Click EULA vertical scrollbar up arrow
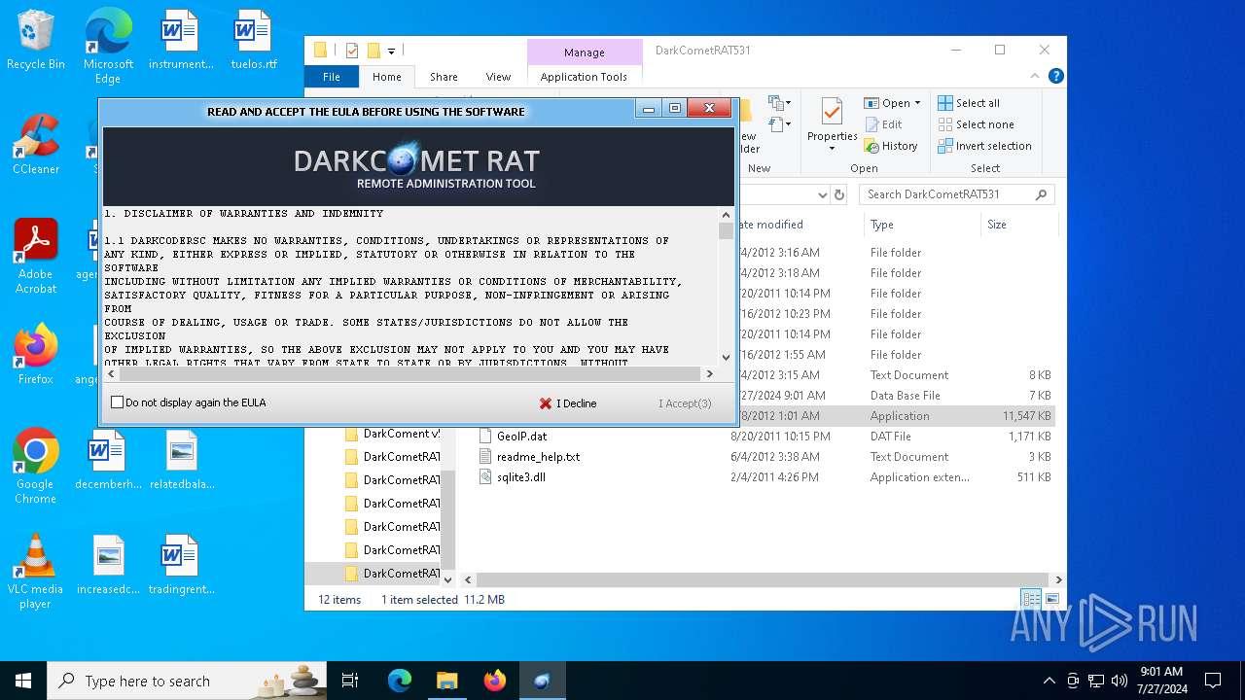 (726, 215)
